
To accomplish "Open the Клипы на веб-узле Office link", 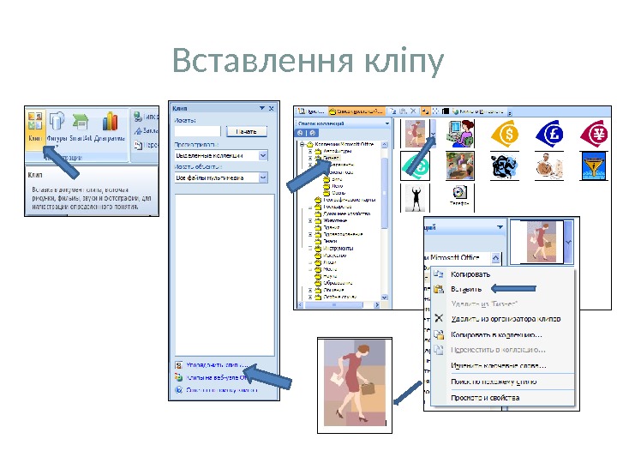I will (x=217, y=377).
